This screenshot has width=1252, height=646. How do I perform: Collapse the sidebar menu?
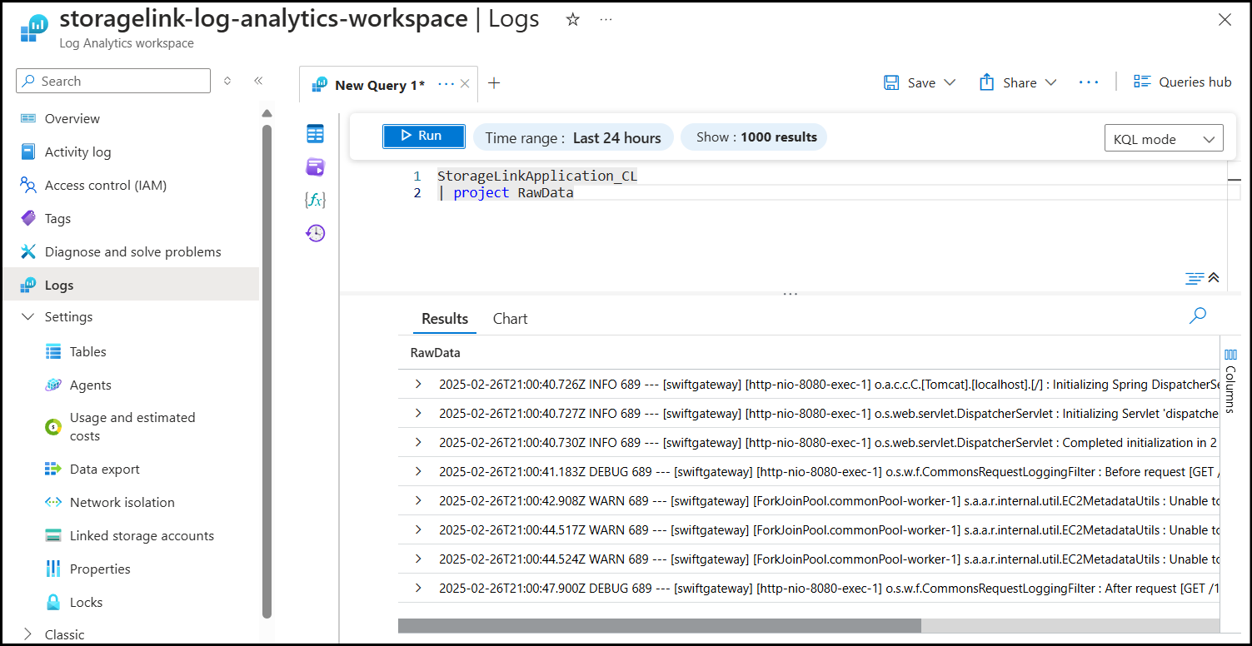pos(258,81)
